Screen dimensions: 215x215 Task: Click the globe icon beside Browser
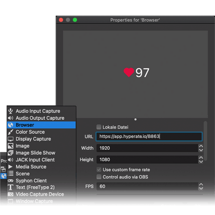click(10, 125)
